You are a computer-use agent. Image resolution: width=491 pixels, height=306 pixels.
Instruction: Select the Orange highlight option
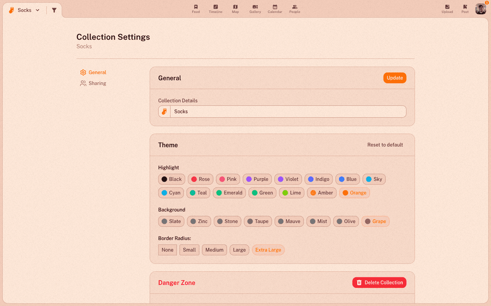pyautogui.click(x=354, y=193)
